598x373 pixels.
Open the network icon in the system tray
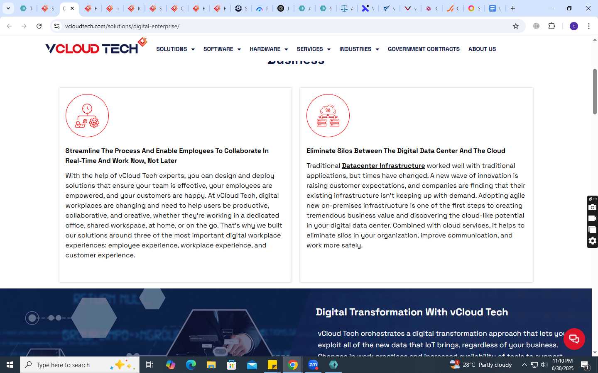534,365
